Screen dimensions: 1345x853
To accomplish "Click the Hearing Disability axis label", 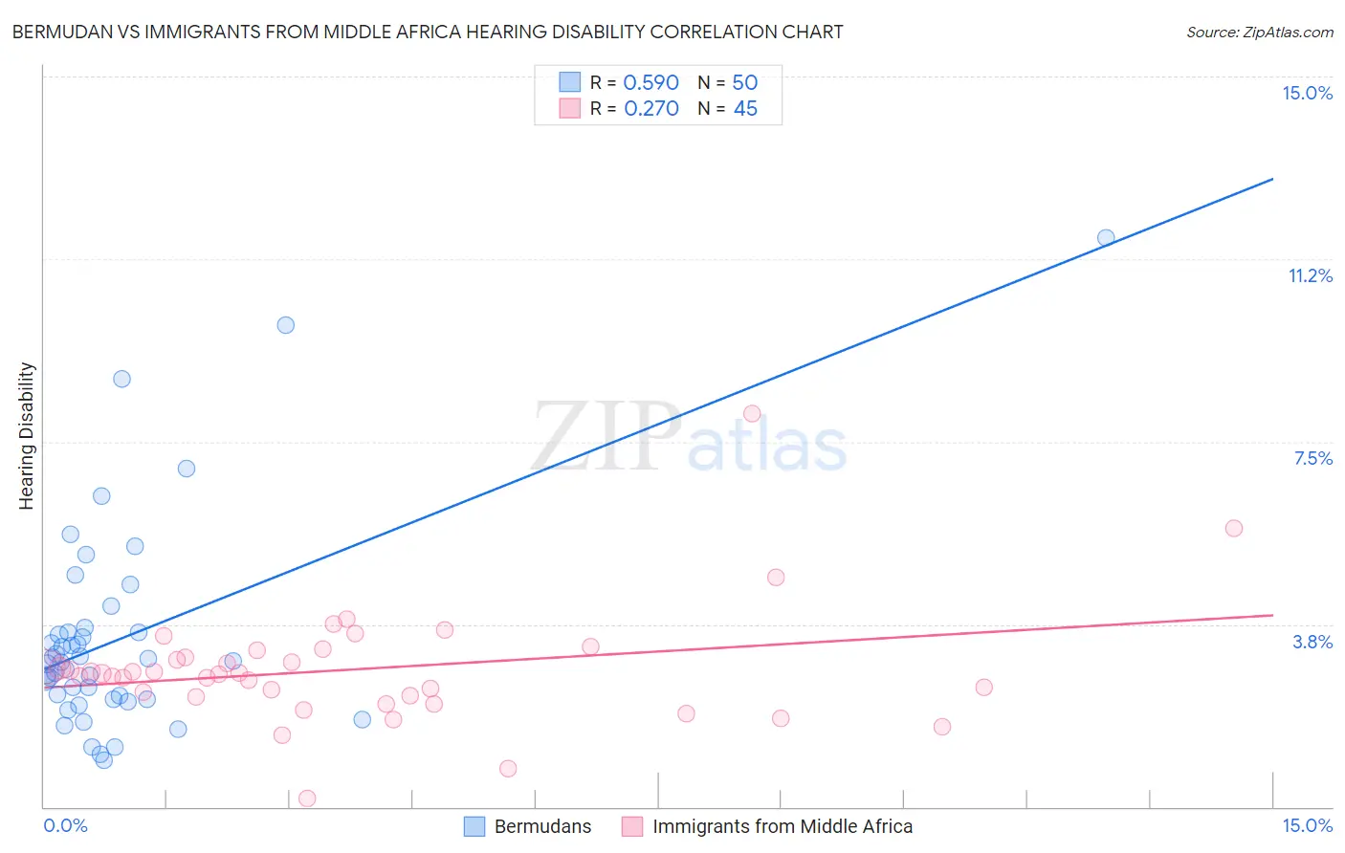I will (27, 436).
